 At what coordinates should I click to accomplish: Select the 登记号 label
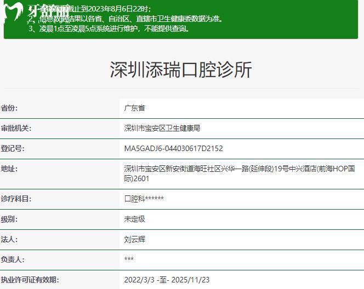(x=13, y=148)
